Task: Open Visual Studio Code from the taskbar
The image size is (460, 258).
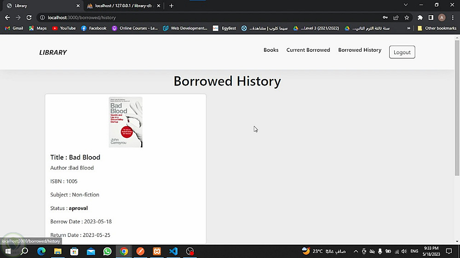Action: click(x=173, y=251)
